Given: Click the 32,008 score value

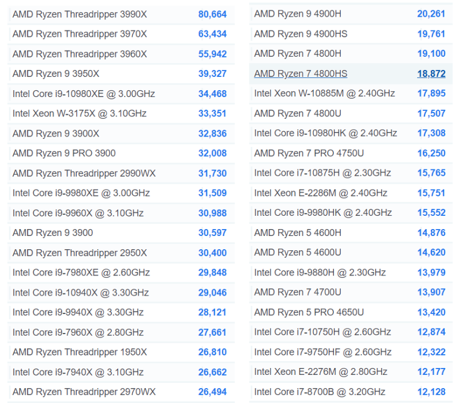Looking at the screenshot, I should (212, 153).
